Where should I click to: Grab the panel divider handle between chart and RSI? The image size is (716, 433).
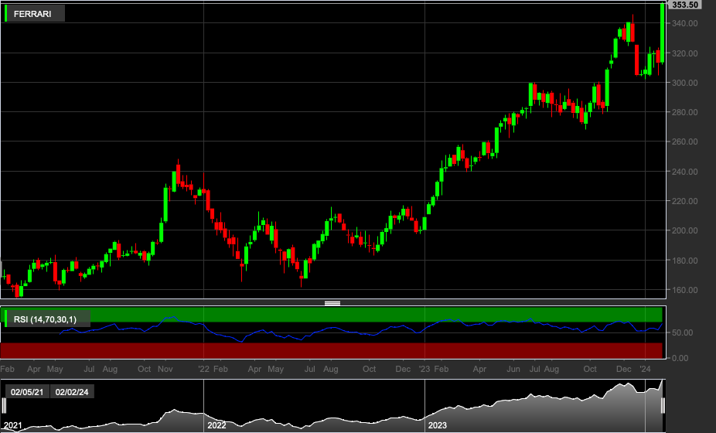332,303
